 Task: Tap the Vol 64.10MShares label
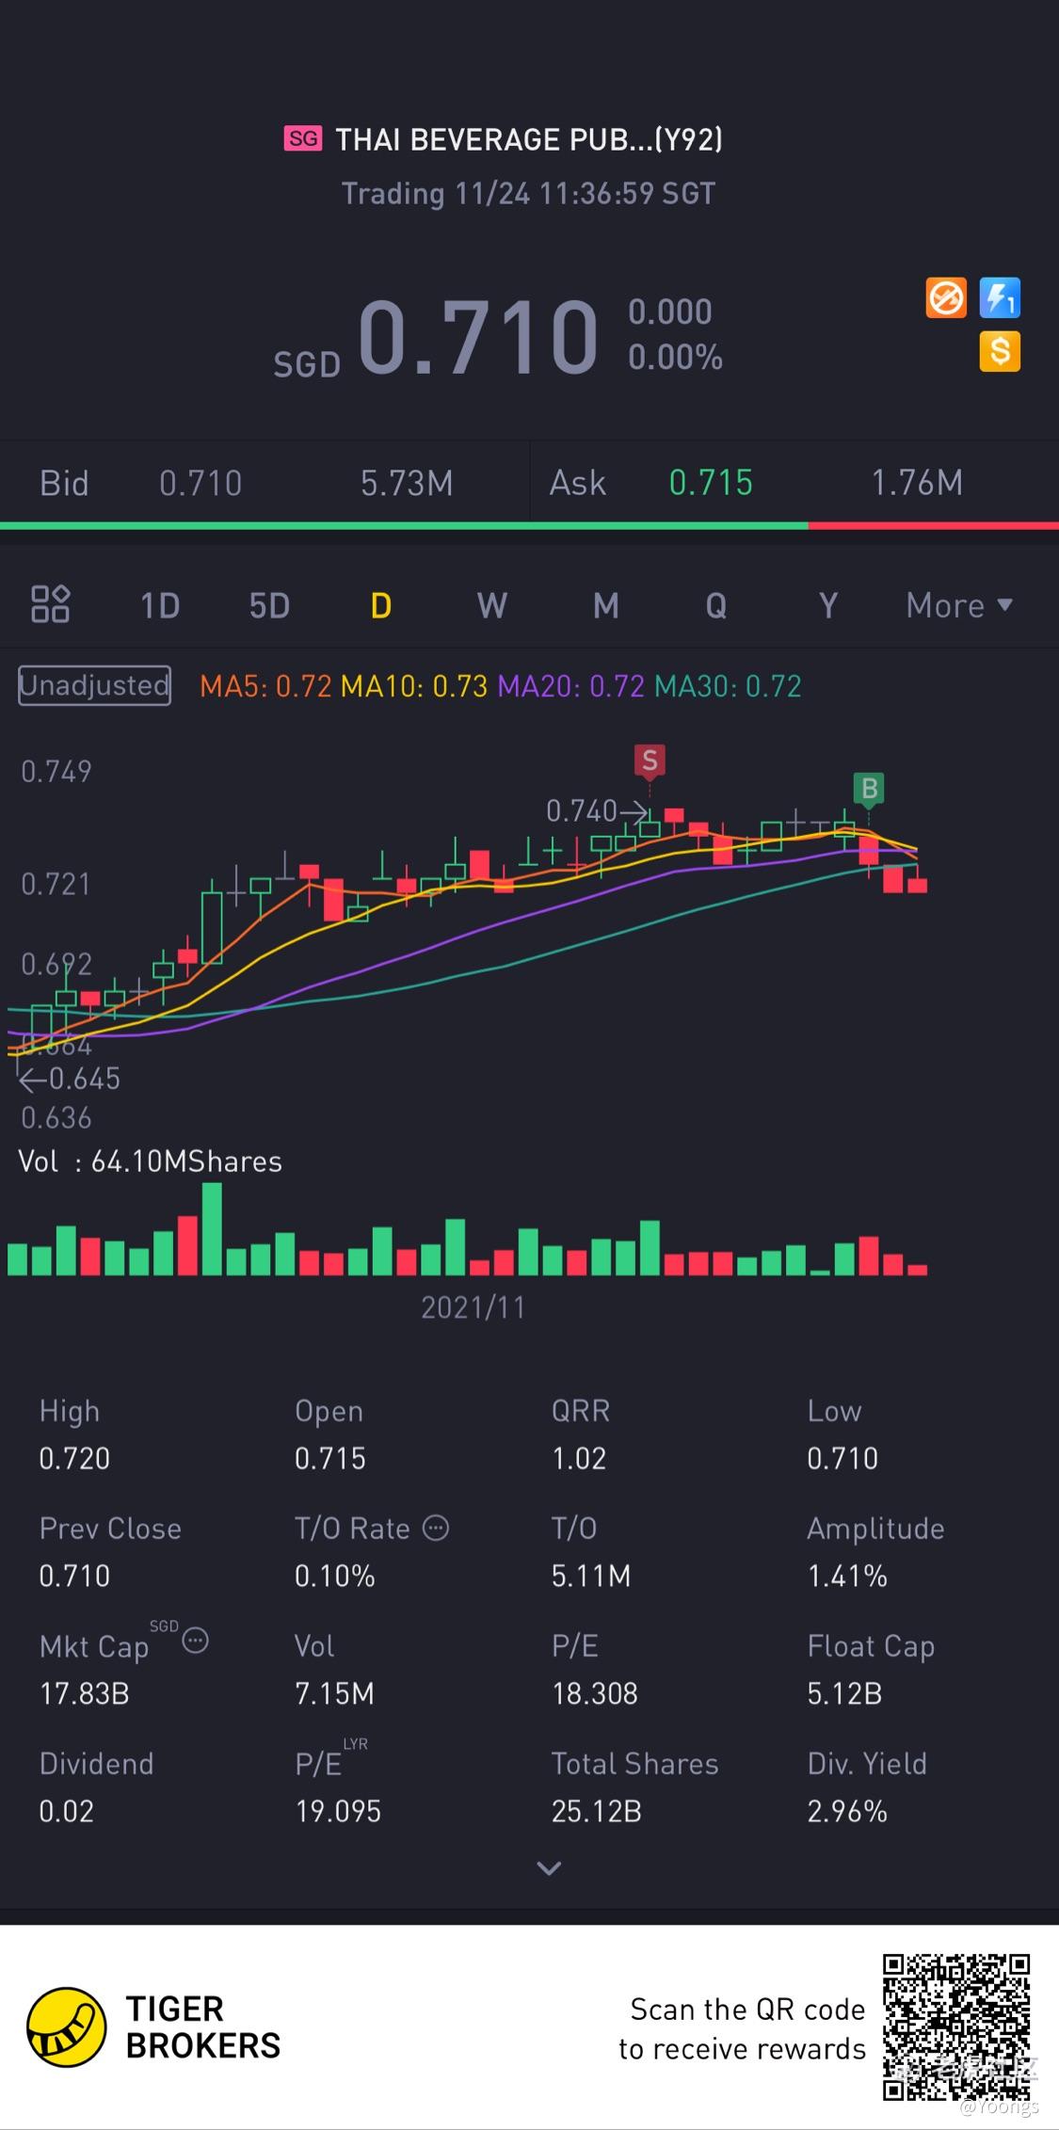point(151,1161)
